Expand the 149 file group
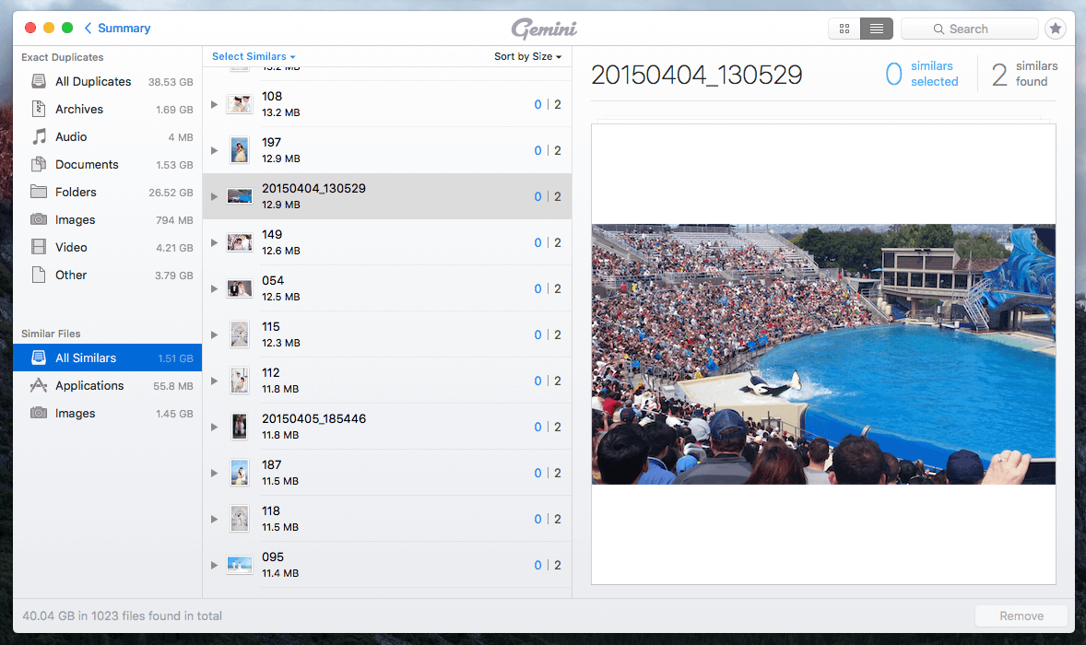This screenshot has width=1086, height=645. click(x=214, y=243)
